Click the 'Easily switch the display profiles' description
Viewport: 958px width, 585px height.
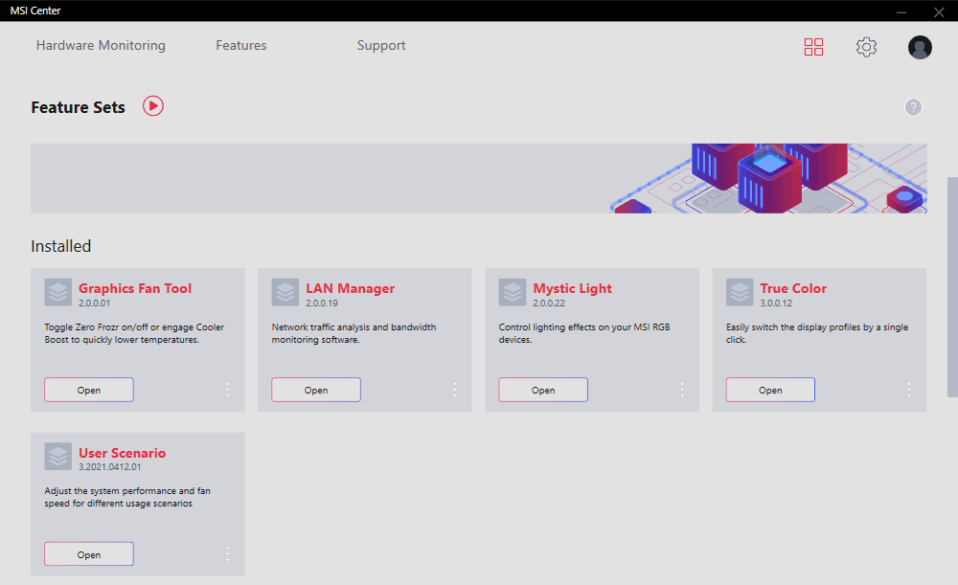pyautogui.click(x=817, y=333)
